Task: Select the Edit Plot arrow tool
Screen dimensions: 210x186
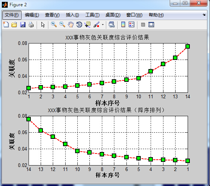Action: 43,25
